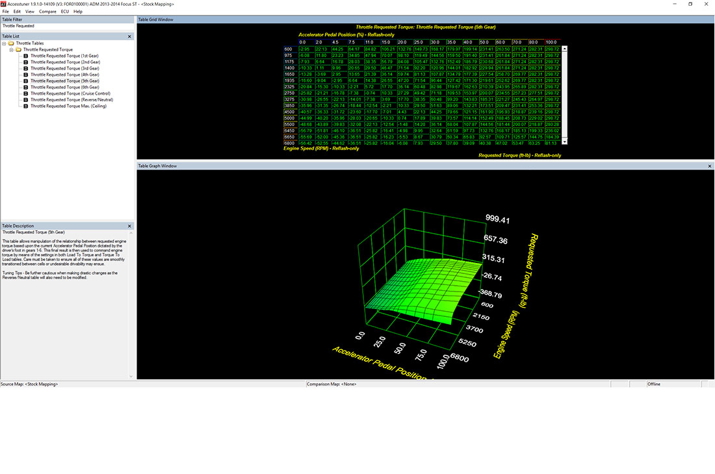Click cell 5.72 in the 2325 RPM row

tap(372, 86)
